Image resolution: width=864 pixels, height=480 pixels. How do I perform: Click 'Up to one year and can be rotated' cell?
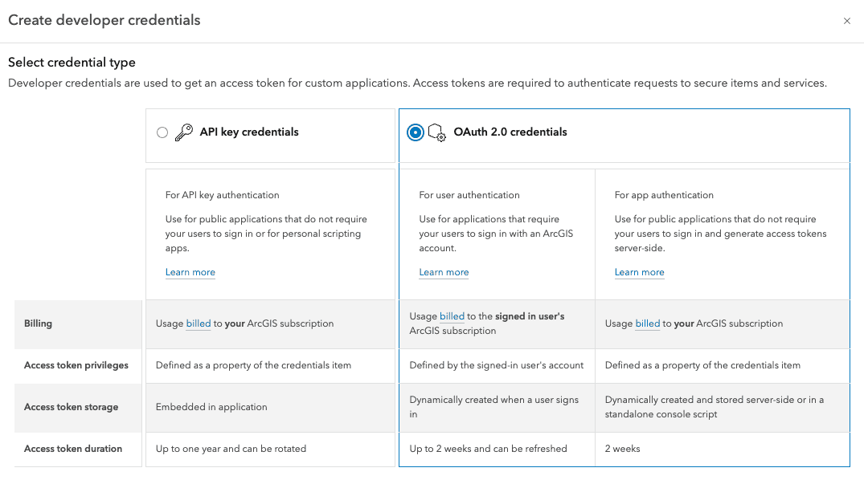(231, 449)
